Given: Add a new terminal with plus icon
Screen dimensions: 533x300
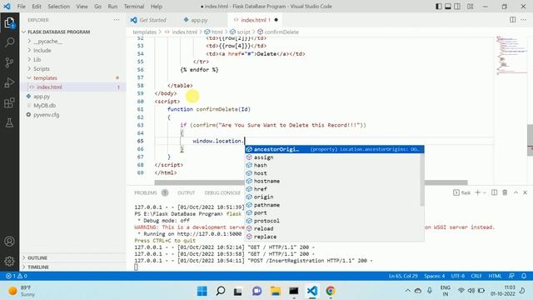Looking at the screenshot, I should click(x=477, y=192).
